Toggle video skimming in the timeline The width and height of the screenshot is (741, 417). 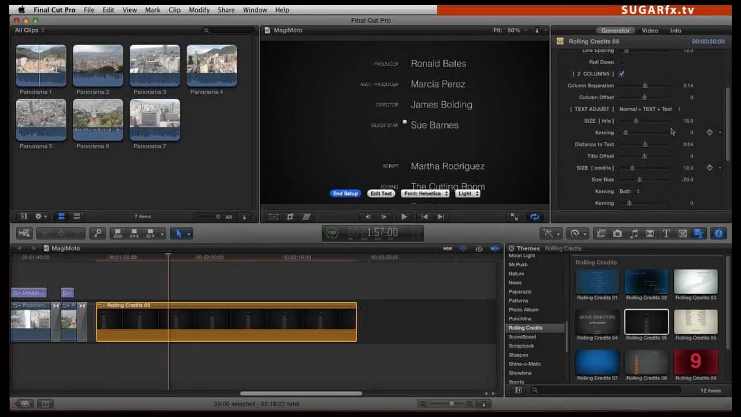pos(447,248)
